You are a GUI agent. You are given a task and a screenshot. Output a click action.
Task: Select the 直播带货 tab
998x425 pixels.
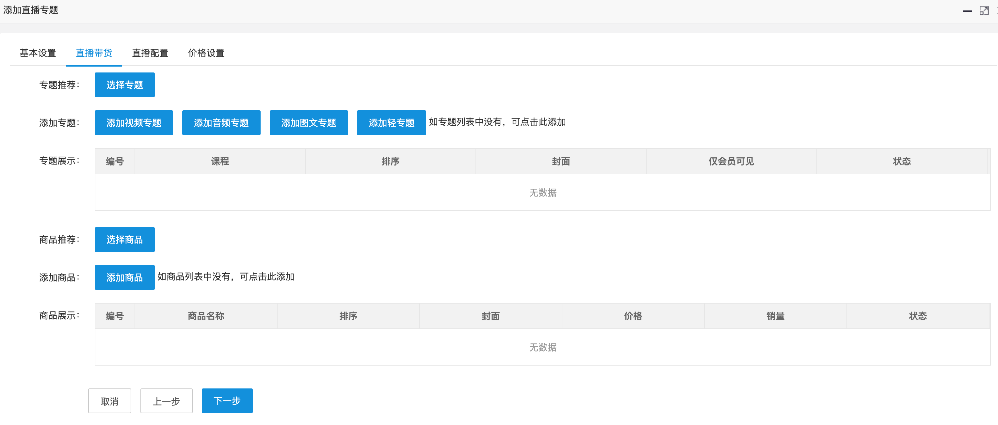[x=94, y=53]
